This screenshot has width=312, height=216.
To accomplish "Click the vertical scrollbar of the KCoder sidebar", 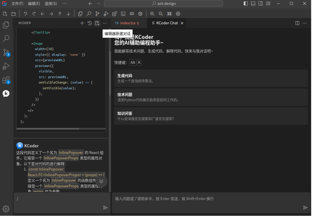I will [109, 73].
